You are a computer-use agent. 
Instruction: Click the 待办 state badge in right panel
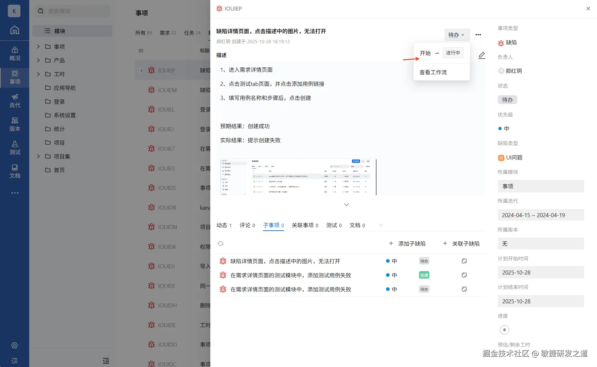[507, 100]
